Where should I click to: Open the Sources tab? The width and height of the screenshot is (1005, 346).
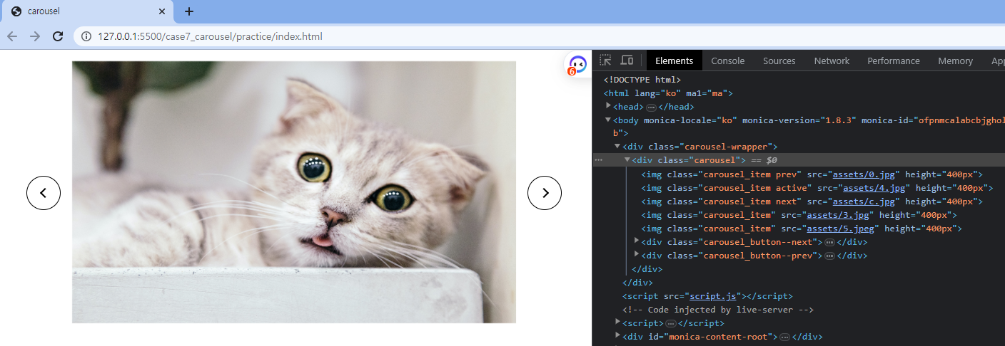[x=779, y=61]
